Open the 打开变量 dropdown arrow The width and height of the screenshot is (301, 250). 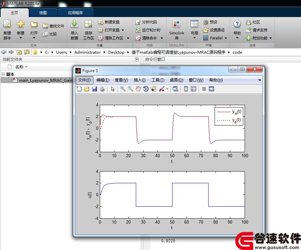(x=123, y=30)
